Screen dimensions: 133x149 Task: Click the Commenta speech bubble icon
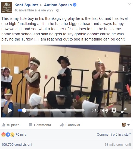pos(30,125)
